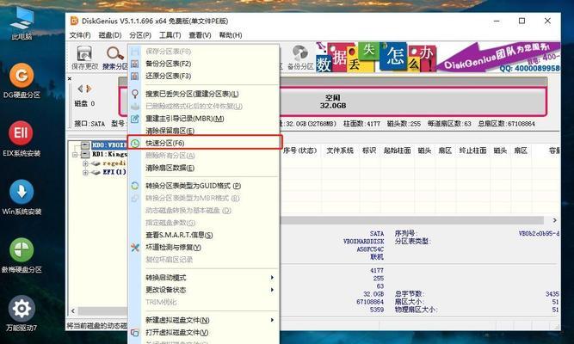The width and height of the screenshot is (574, 344).
Task: Open 万能驱动7 desktop shortcut
Action: tap(22, 314)
